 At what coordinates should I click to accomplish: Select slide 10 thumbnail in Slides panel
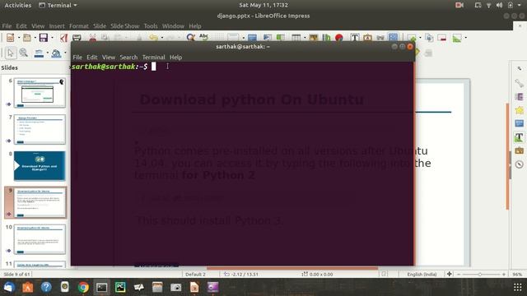coord(40,239)
